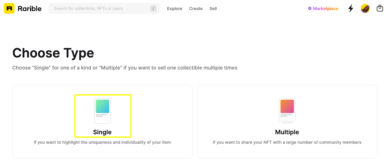Click the Single label text
The height and width of the screenshot is (163, 388).
pyautogui.click(x=103, y=132)
